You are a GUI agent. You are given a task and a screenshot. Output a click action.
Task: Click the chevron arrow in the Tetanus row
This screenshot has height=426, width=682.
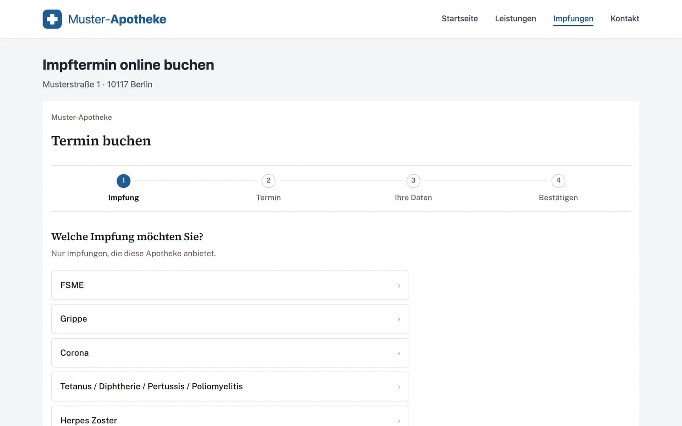[399, 387]
